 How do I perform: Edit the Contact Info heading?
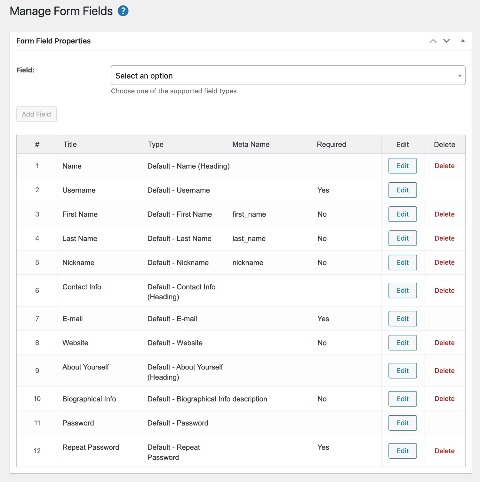402,290
